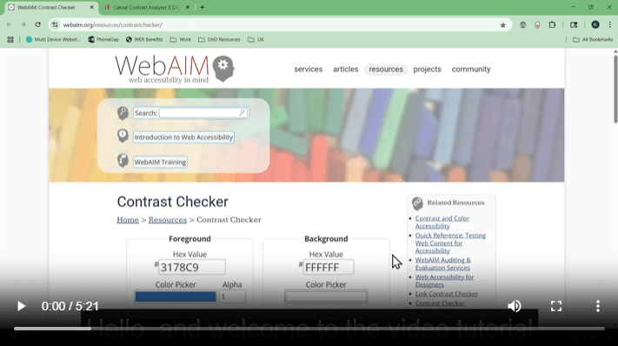Open WEX Benefits bookmark
Screen dimensions: 618x346
pyautogui.click(x=144, y=39)
